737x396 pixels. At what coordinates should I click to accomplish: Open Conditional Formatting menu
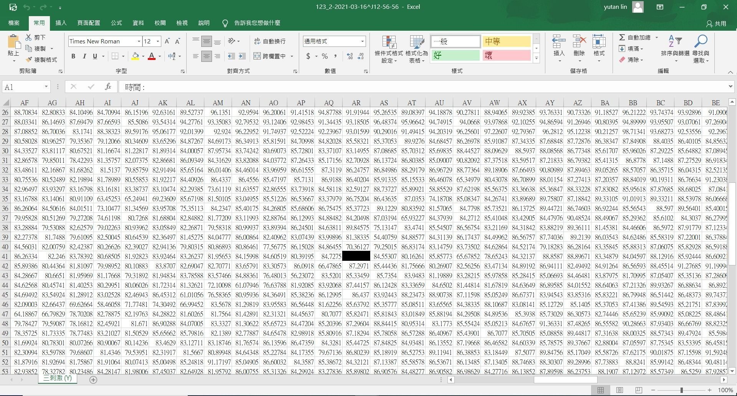pos(389,49)
